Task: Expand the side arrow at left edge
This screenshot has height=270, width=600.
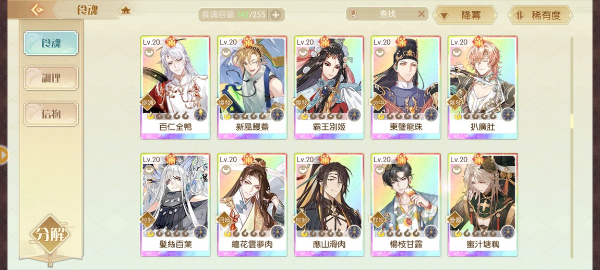Action: (x=4, y=155)
